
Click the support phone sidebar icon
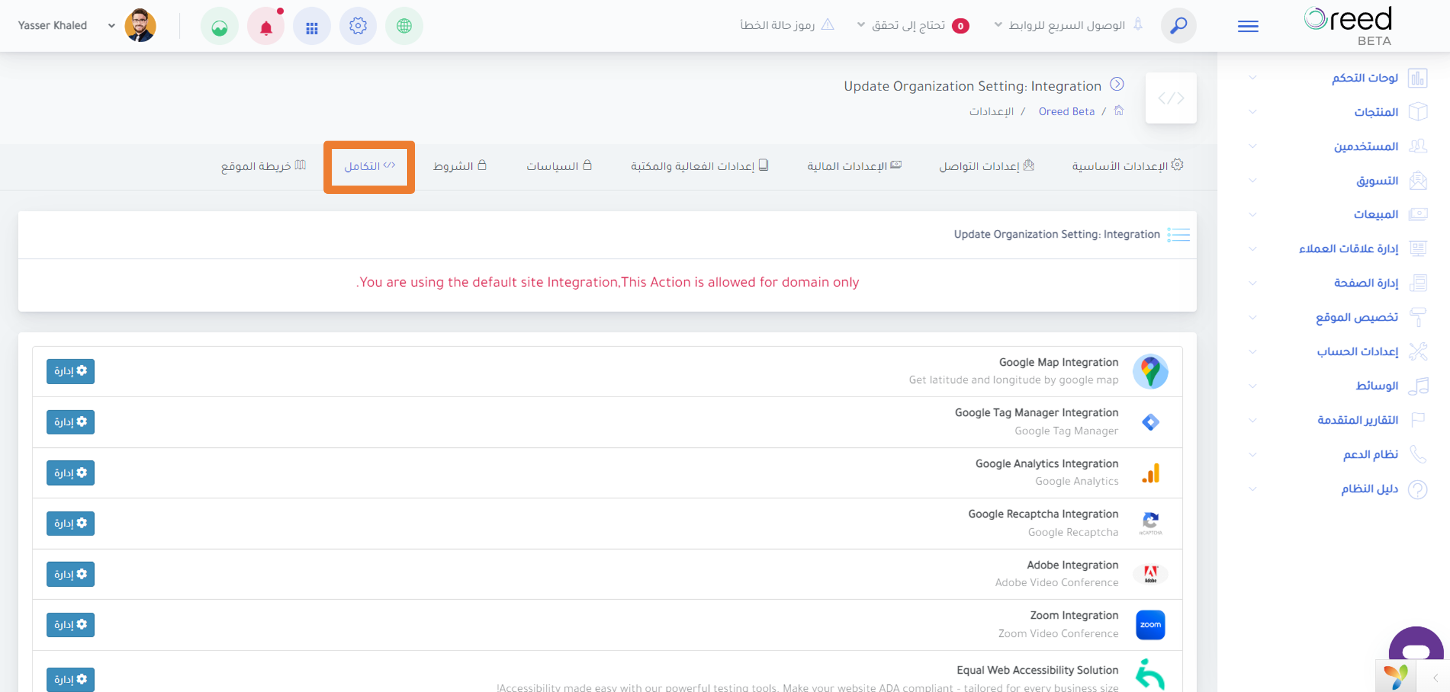pyautogui.click(x=1417, y=454)
